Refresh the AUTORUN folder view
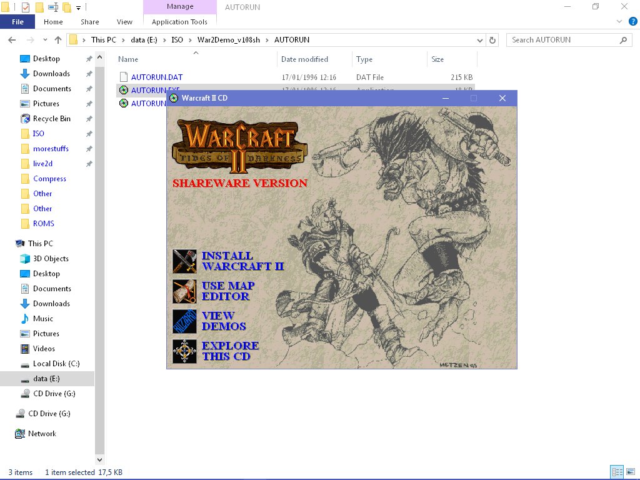The height and width of the screenshot is (480, 640). click(492, 40)
